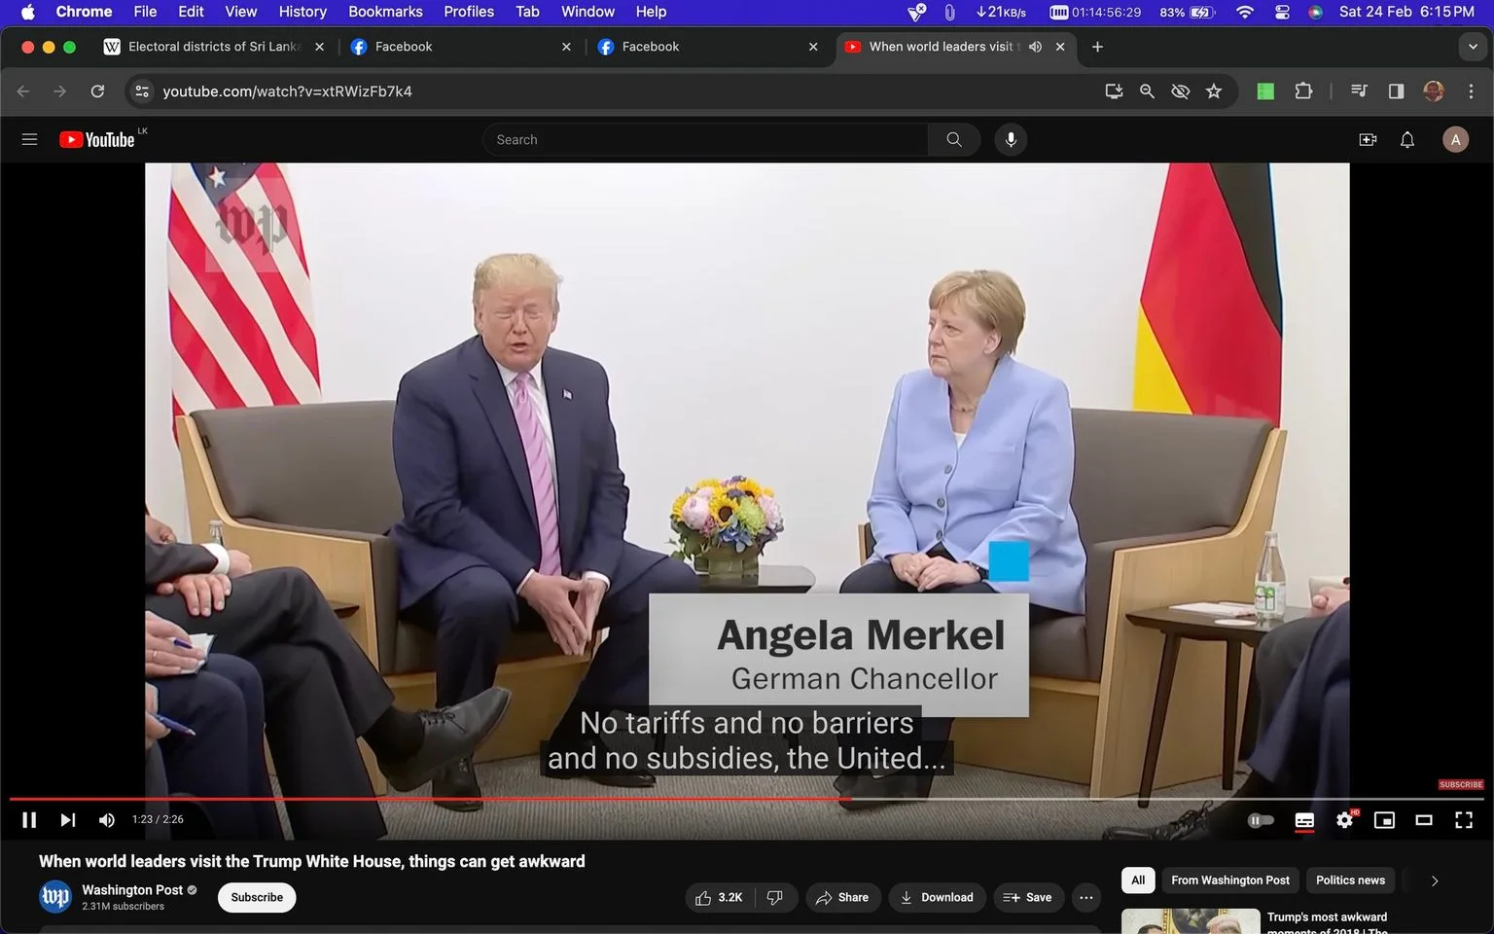Open the Washington Post channel name link
The image size is (1494, 934).
tap(132, 889)
